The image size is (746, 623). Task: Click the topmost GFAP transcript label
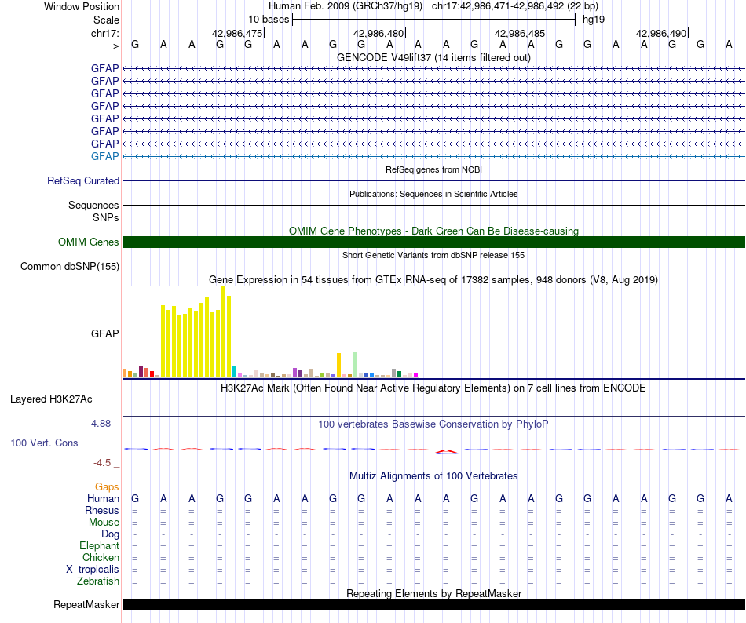(104, 68)
